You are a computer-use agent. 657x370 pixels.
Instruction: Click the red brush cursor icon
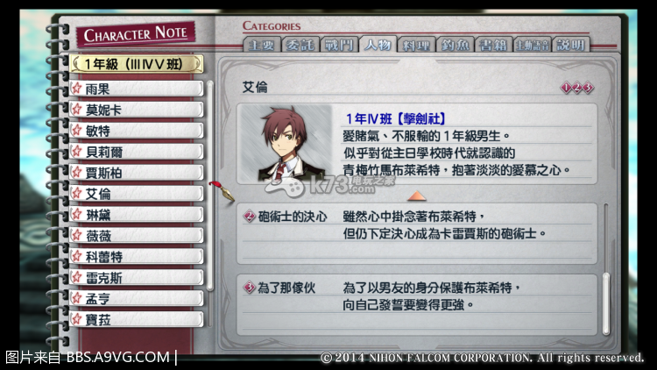pyautogui.click(x=222, y=191)
